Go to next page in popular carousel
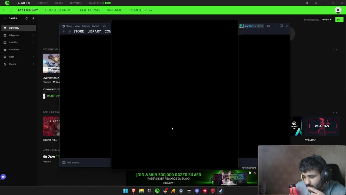Screen dimensions: 346x195 (337, 113)
